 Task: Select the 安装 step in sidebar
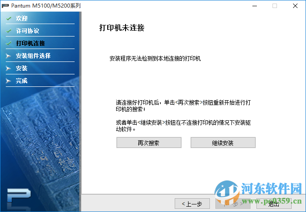[21, 68]
